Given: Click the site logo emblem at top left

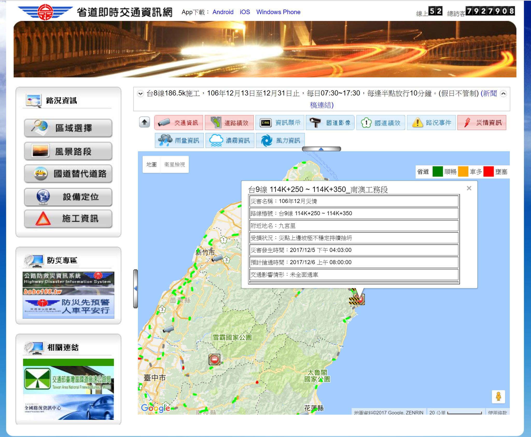Looking at the screenshot, I should tap(45, 12).
